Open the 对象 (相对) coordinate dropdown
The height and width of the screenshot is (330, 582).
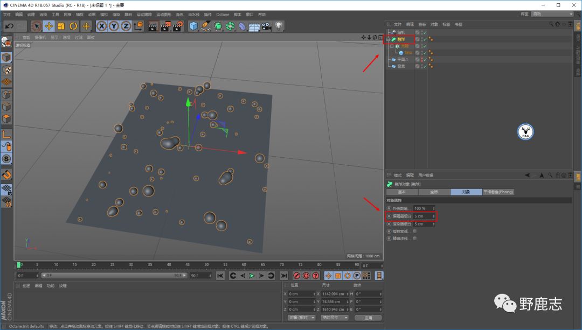(x=302, y=318)
